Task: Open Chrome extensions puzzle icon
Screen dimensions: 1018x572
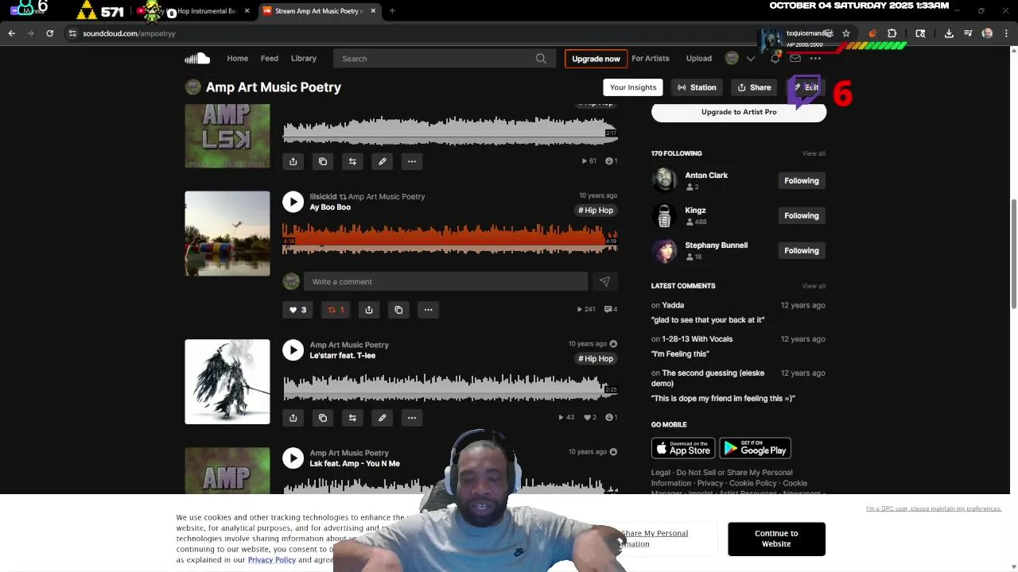Action: click(x=892, y=33)
